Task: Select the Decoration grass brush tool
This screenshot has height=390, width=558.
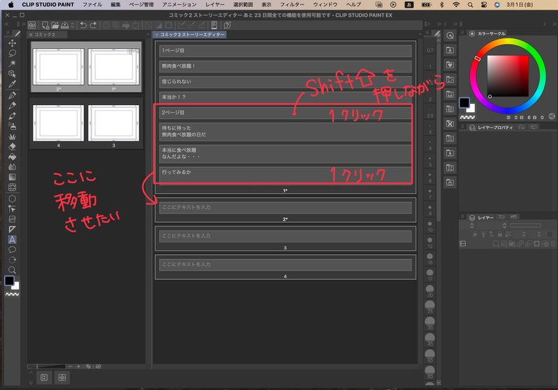Action: (12, 136)
